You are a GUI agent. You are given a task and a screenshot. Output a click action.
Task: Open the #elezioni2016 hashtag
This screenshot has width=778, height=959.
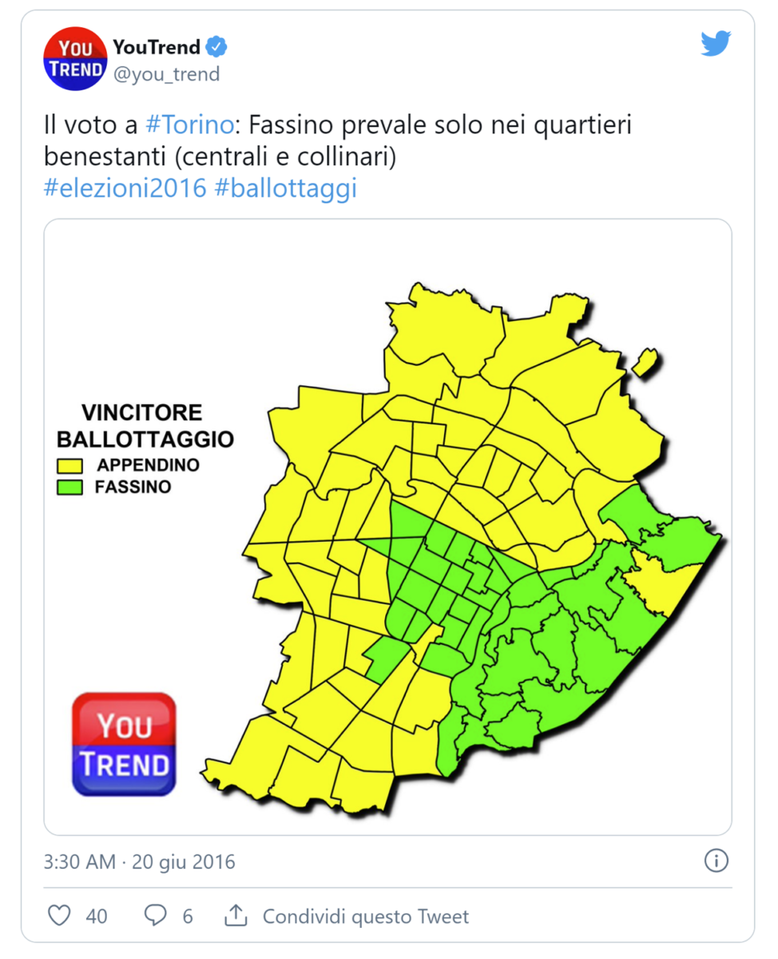click(x=125, y=189)
